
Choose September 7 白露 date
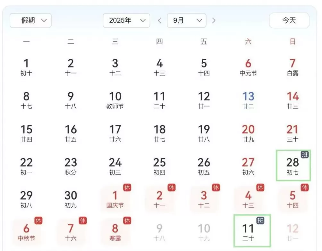292,67
